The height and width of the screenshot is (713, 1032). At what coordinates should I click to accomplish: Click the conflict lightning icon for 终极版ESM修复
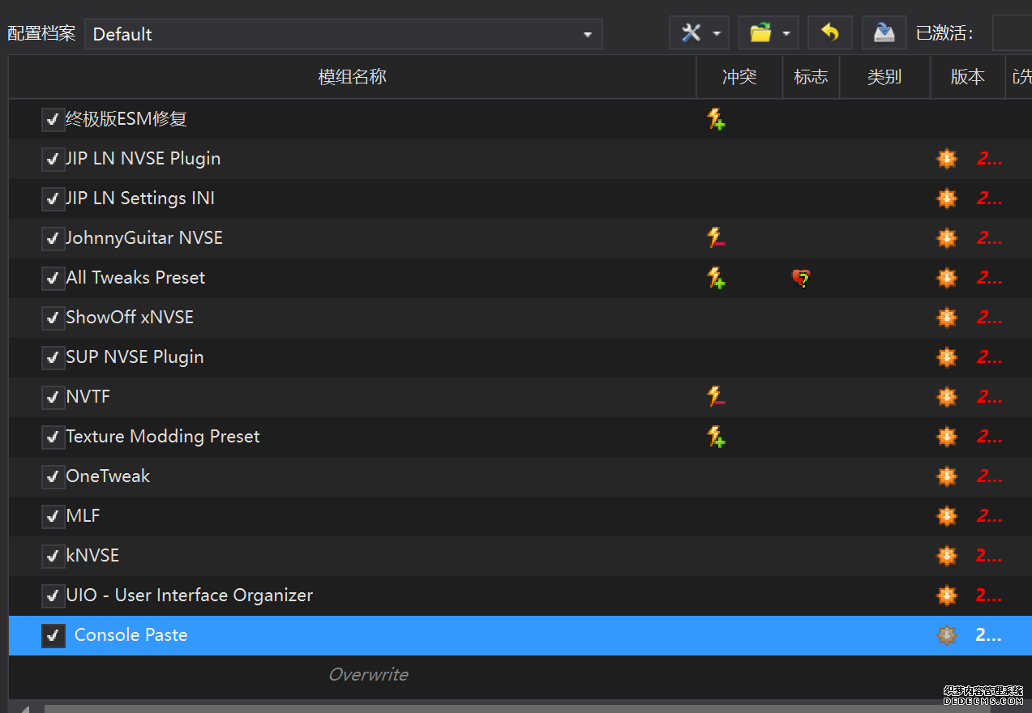click(x=715, y=119)
